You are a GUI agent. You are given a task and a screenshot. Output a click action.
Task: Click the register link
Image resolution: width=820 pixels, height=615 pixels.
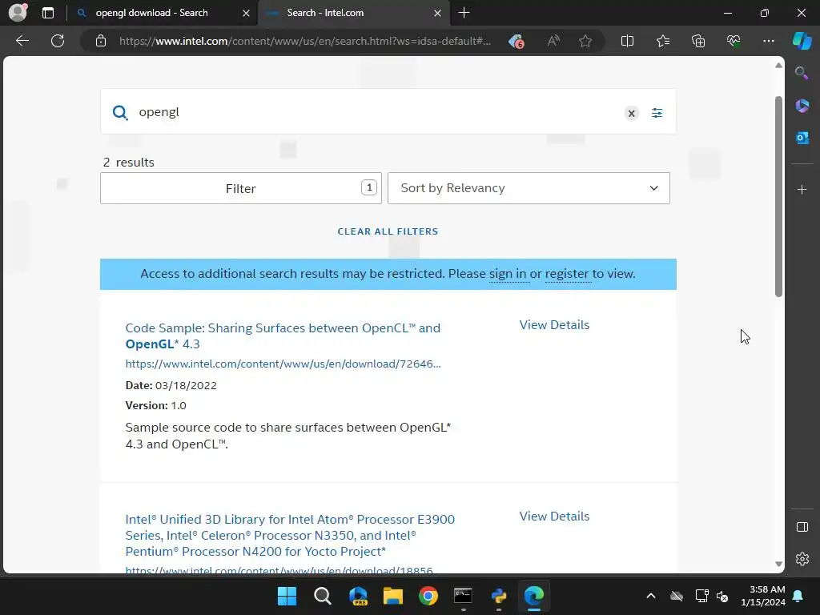pyautogui.click(x=567, y=274)
